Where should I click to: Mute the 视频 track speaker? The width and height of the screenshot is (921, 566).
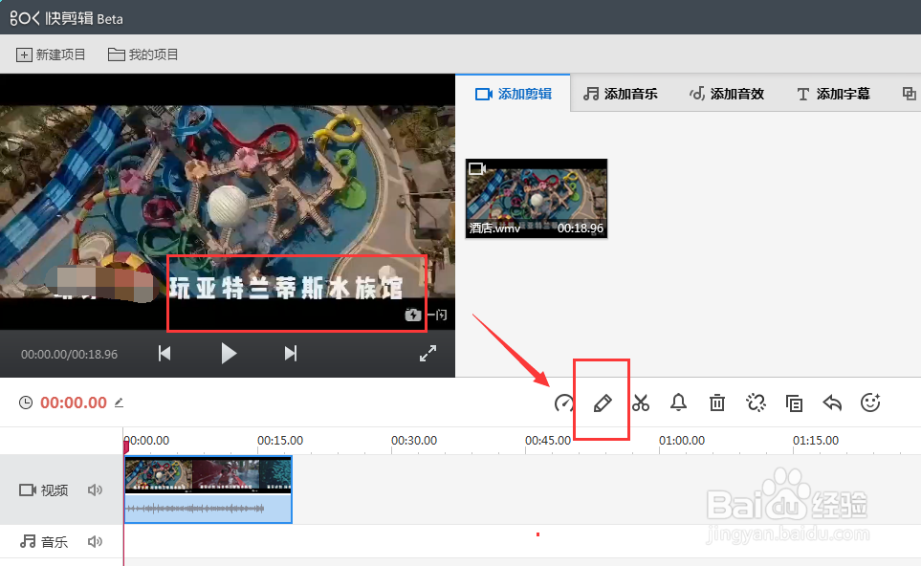(x=95, y=490)
